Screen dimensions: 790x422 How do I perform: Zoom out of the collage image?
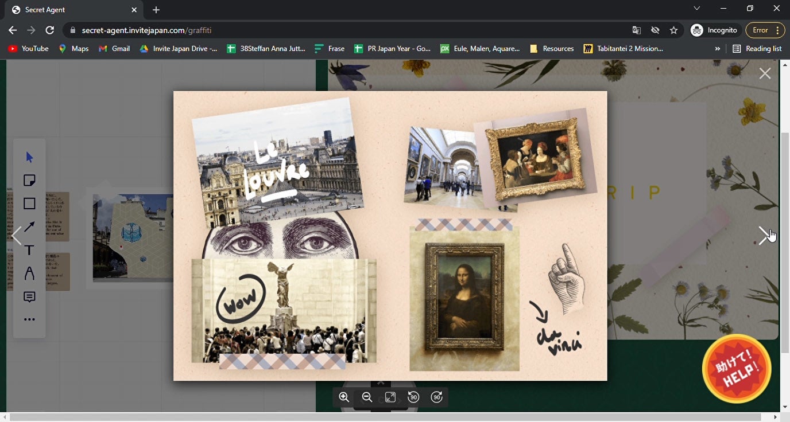coord(367,397)
